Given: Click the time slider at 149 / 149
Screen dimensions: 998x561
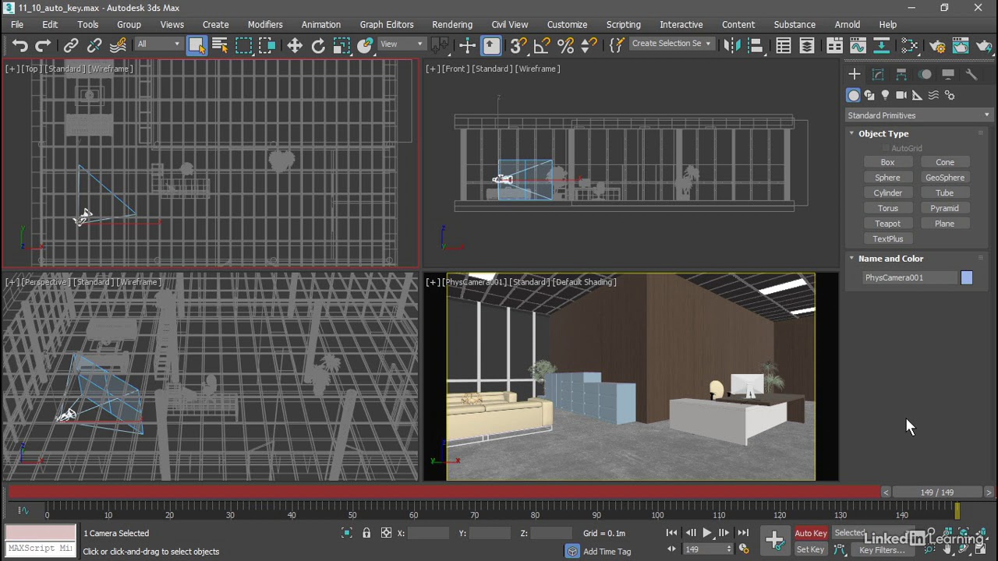Looking at the screenshot, I should pos(937,492).
